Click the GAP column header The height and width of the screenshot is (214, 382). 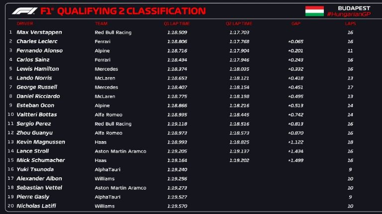click(295, 23)
